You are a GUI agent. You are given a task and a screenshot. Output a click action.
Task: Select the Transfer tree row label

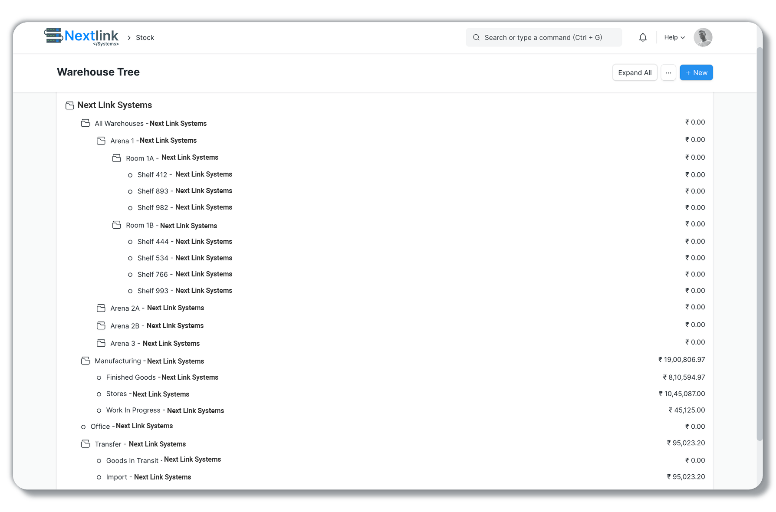click(140, 444)
